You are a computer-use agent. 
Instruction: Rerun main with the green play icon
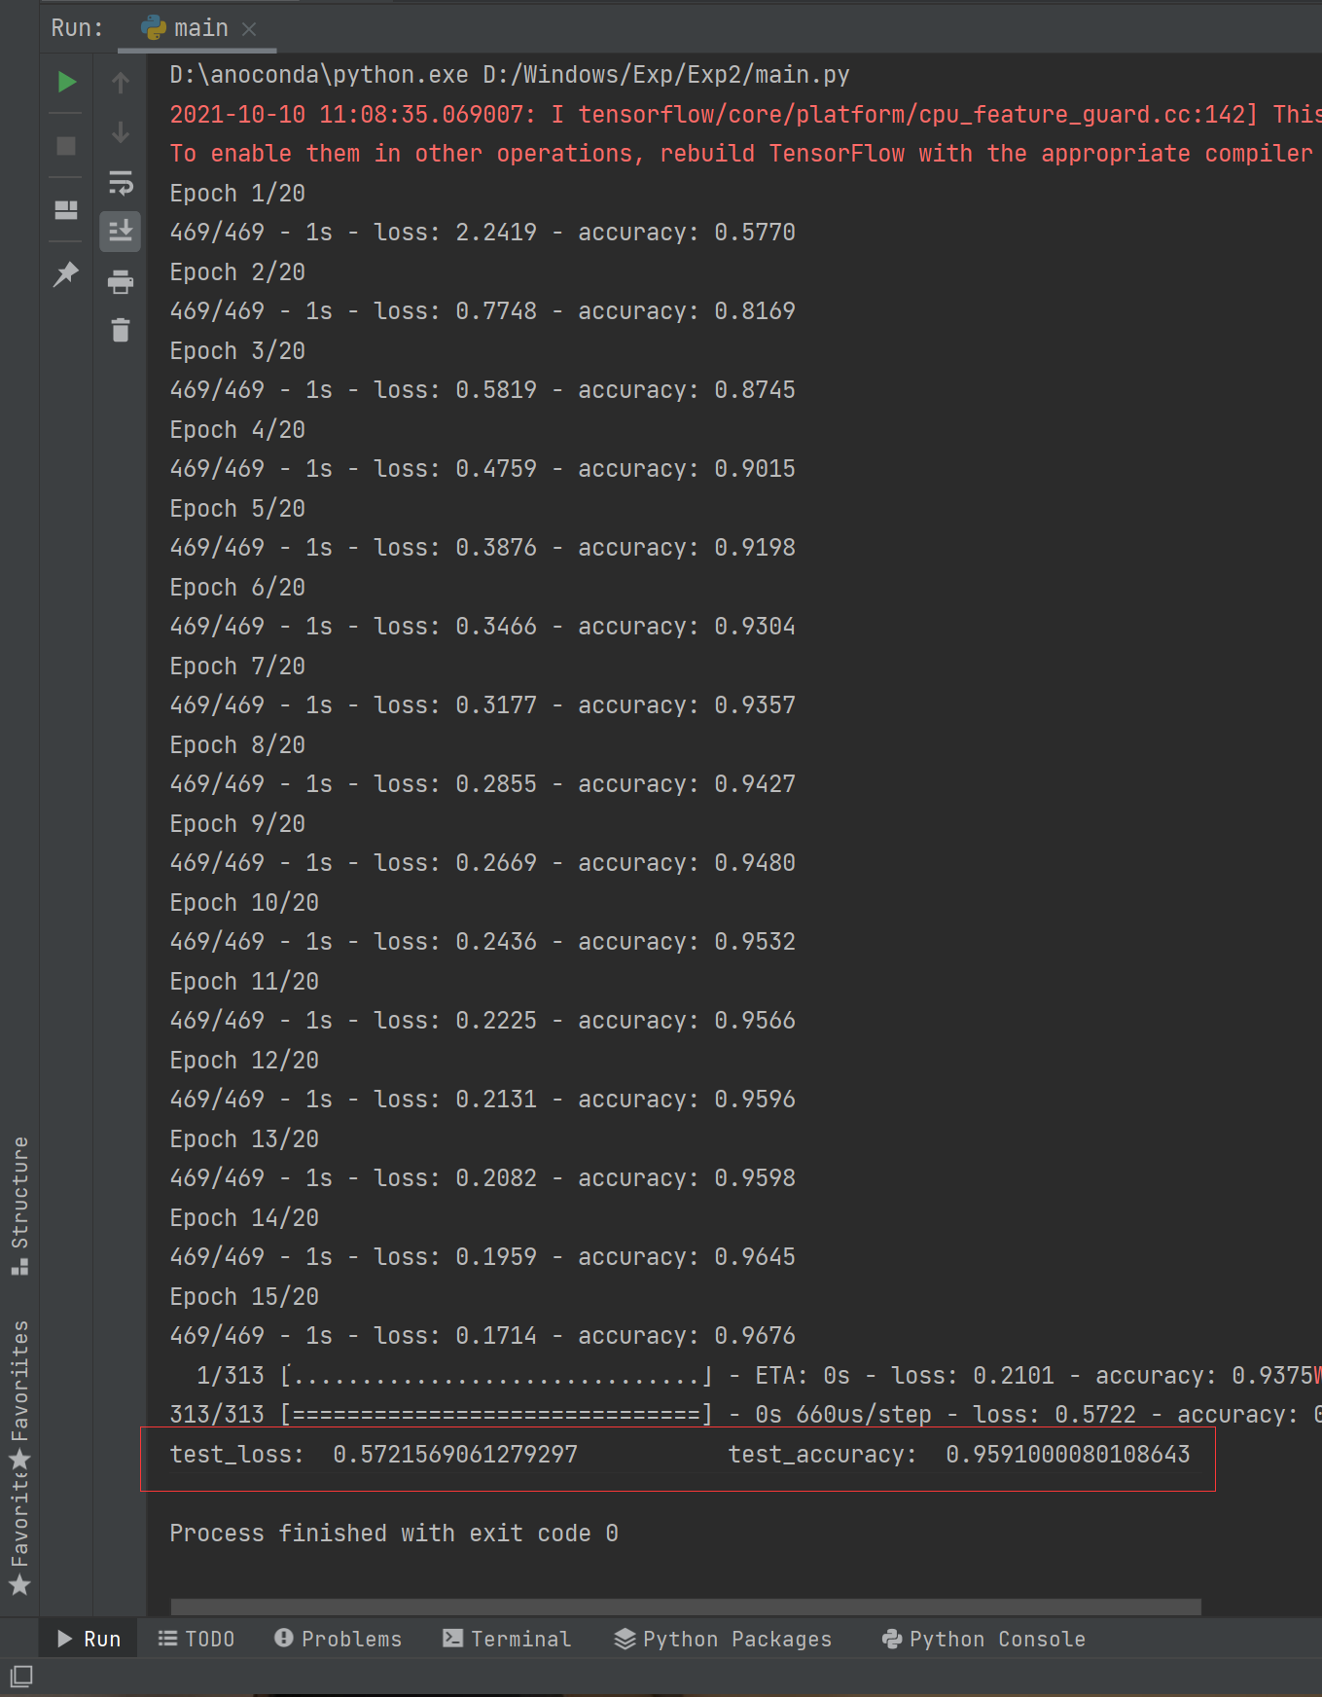tap(66, 82)
